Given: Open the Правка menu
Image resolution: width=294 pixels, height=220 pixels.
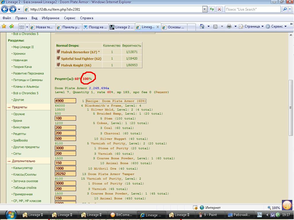Looking at the screenshot, I should coord(21,18).
